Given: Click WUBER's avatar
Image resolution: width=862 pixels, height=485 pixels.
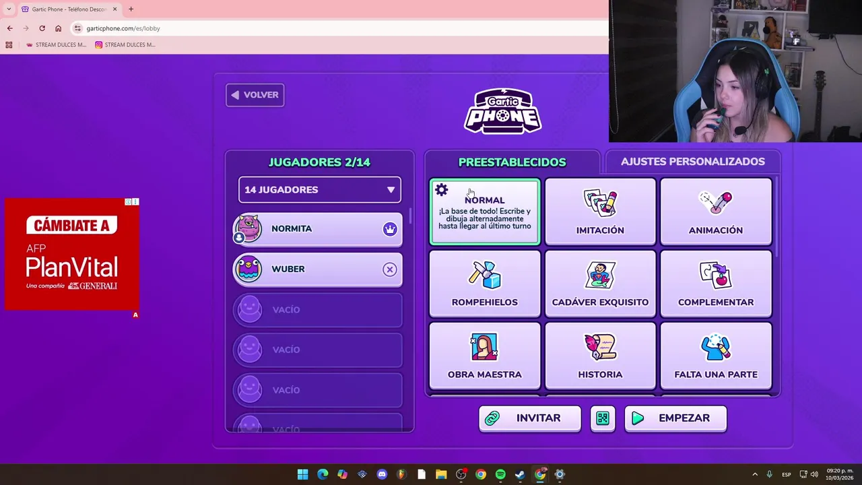Looking at the screenshot, I should coord(248,269).
